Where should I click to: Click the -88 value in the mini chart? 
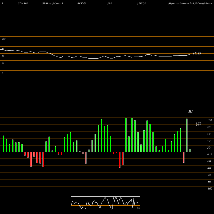138,208
